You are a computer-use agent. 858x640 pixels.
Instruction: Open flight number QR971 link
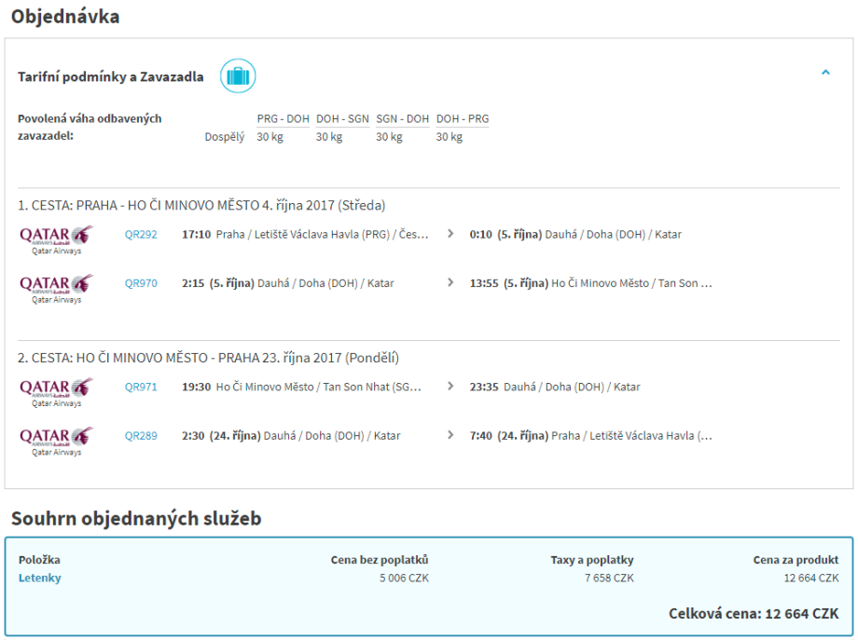141,388
